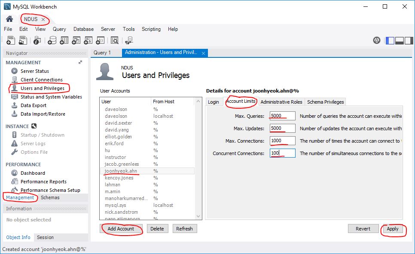
Task: Click the create new schema icon
Action: click(x=52, y=40)
